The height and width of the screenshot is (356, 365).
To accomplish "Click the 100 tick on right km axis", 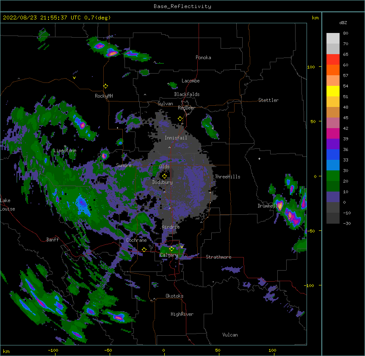I will point(311,67).
